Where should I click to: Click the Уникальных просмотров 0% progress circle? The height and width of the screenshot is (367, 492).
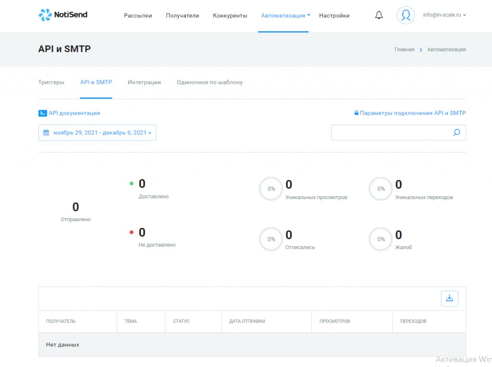pyautogui.click(x=271, y=189)
